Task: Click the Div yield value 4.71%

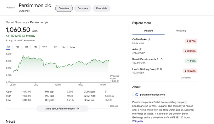Action: click(x=70, y=100)
